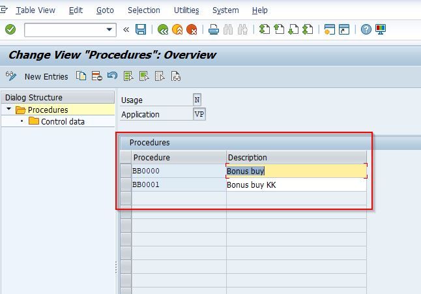The height and width of the screenshot is (294, 421).
Task: Click the Description column header
Action: point(297,157)
